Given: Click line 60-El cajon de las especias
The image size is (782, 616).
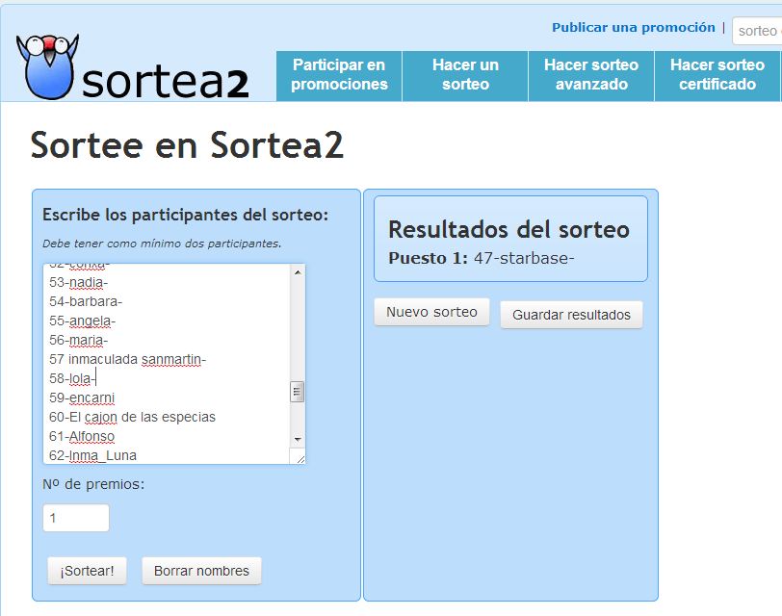Looking at the screenshot, I should click(x=132, y=417).
